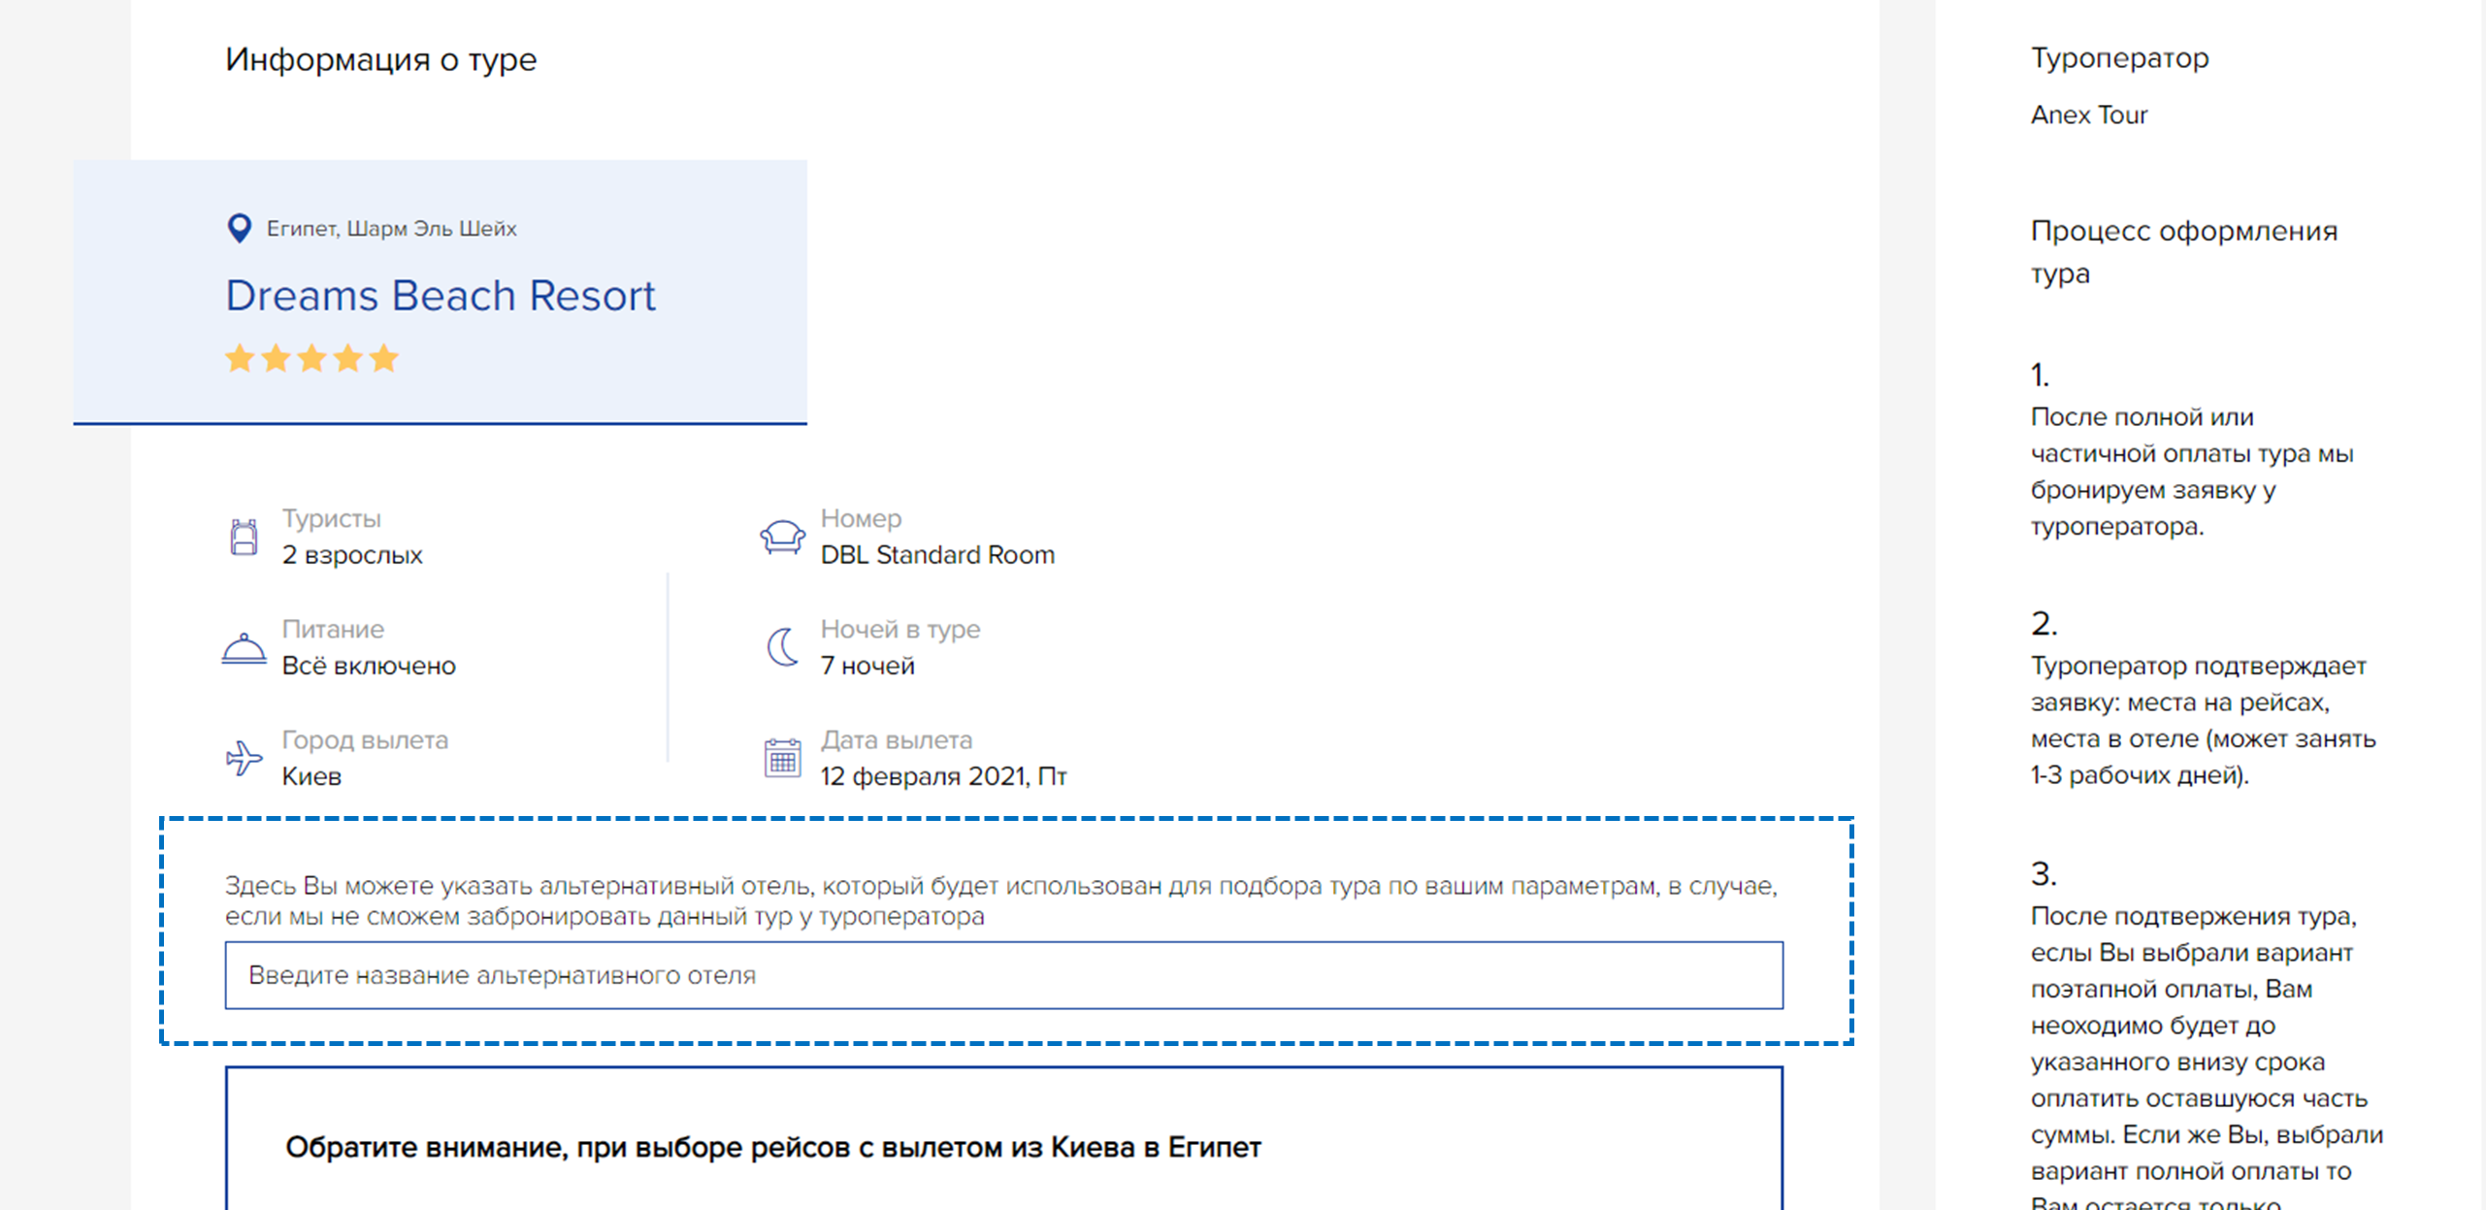Click the 2 взрослых tourists value
This screenshot has width=2486, height=1210.
tap(352, 555)
